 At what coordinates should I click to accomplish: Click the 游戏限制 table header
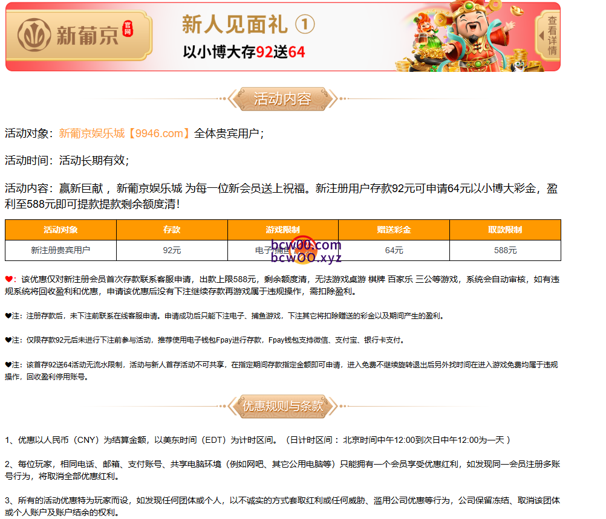pos(283,230)
